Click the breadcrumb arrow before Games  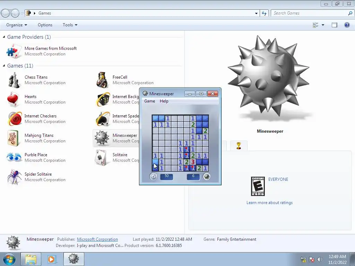tap(35, 13)
